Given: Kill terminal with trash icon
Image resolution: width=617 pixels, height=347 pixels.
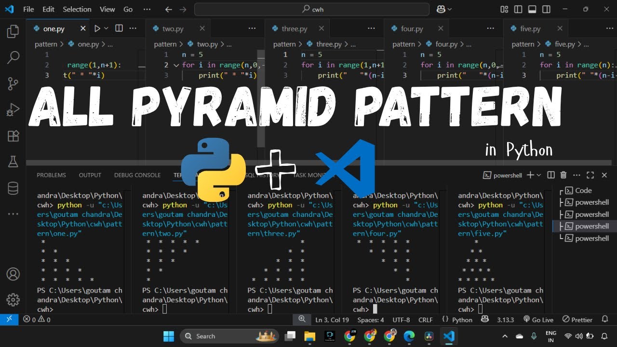Looking at the screenshot, I should tap(563, 175).
